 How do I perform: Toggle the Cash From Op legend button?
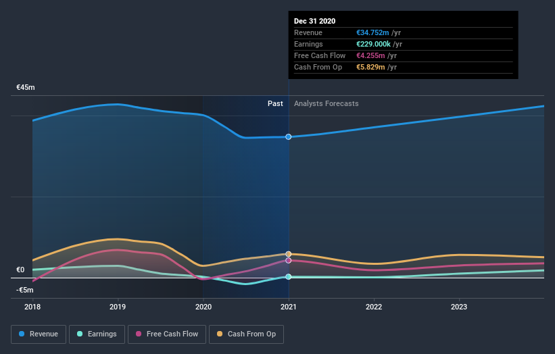click(x=246, y=334)
